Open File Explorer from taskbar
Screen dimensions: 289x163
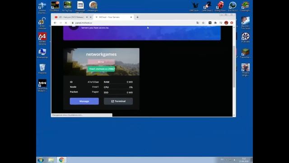click(x=51, y=160)
